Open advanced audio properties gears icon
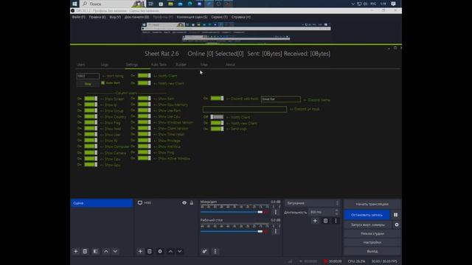The image size is (472, 265). [204, 251]
